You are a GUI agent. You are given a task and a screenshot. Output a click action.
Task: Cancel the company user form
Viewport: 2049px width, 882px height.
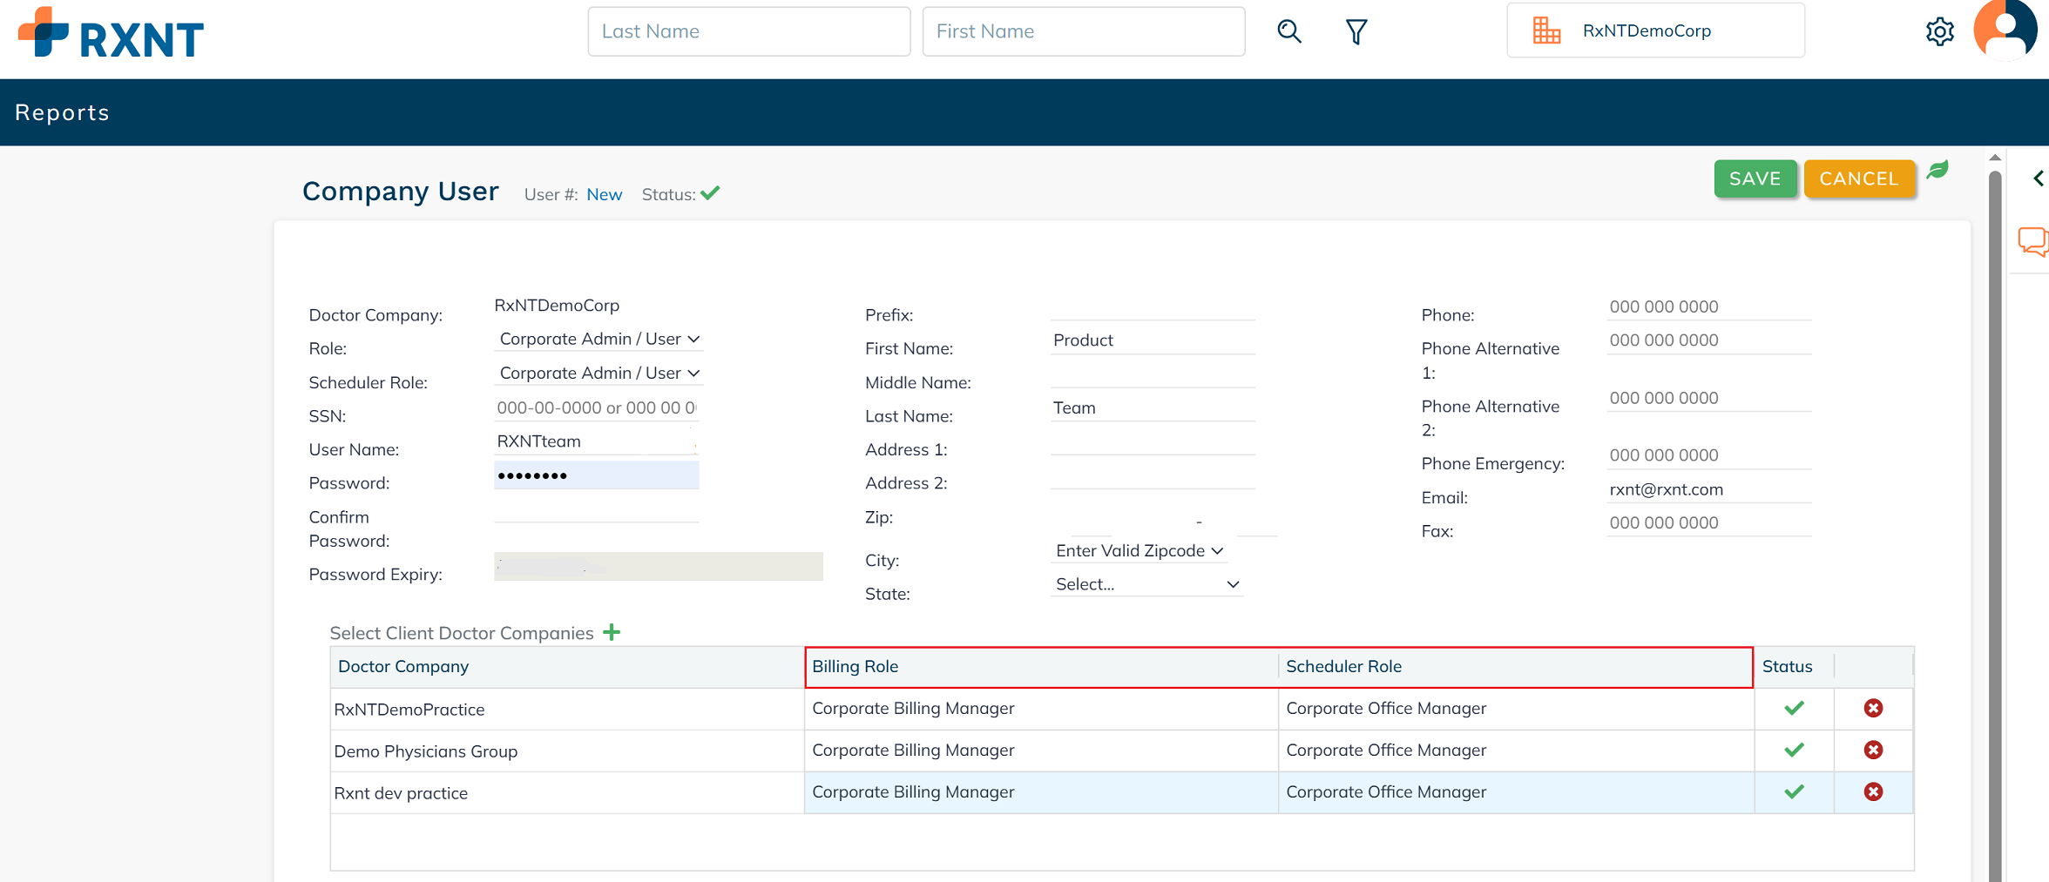point(1859,178)
